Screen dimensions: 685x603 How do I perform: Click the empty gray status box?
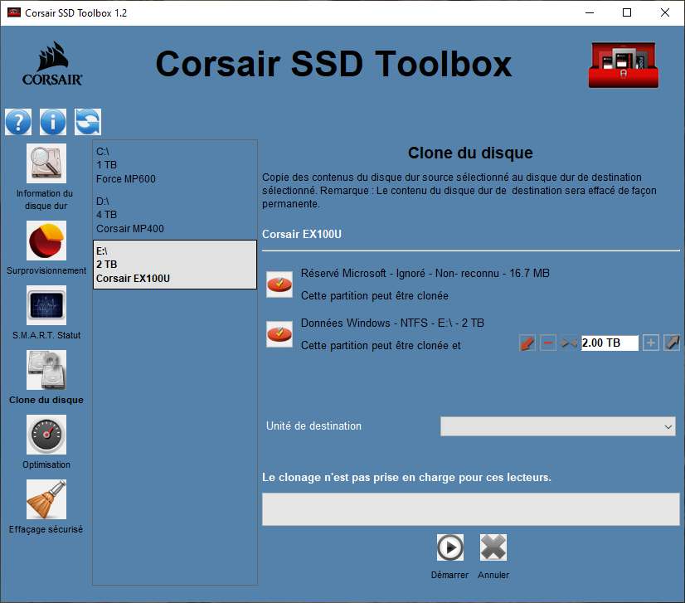coord(471,509)
